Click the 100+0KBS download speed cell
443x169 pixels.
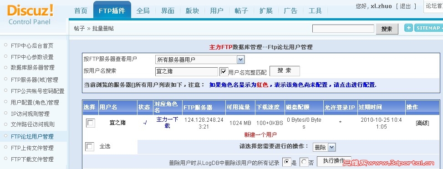click(270, 123)
